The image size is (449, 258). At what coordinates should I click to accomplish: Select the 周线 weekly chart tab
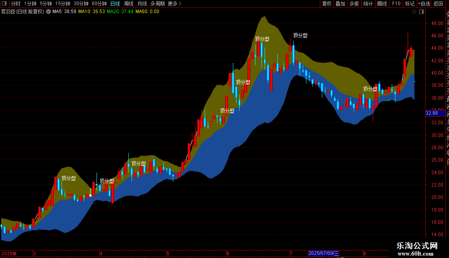[x=129, y=4]
